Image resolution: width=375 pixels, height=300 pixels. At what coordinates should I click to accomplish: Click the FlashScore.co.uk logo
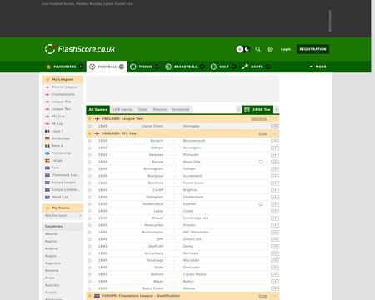coord(80,49)
